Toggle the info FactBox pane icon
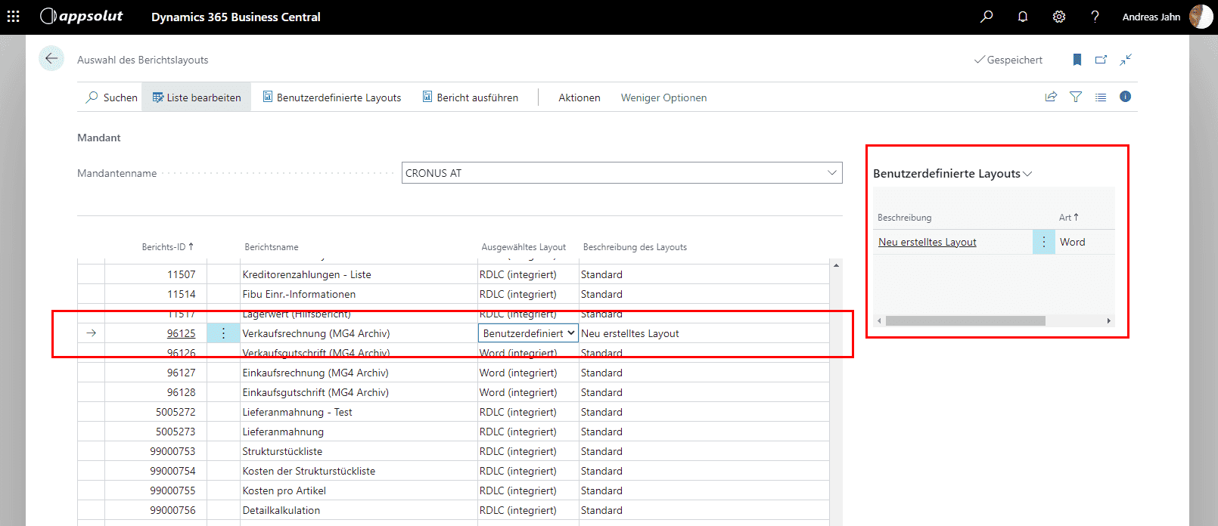The image size is (1218, 526). pyautogui.click(x=1125, y=97)
